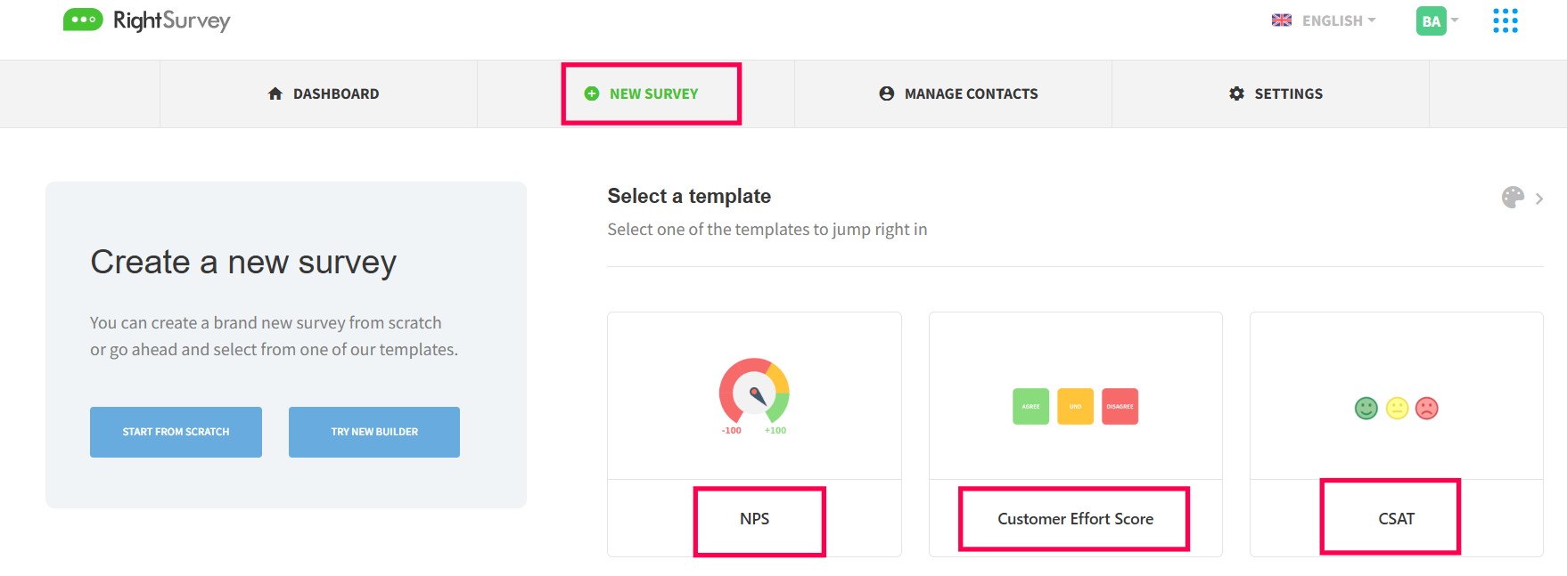
Task: Click the BA user avatar
Action: click(x=1431, y=20)
